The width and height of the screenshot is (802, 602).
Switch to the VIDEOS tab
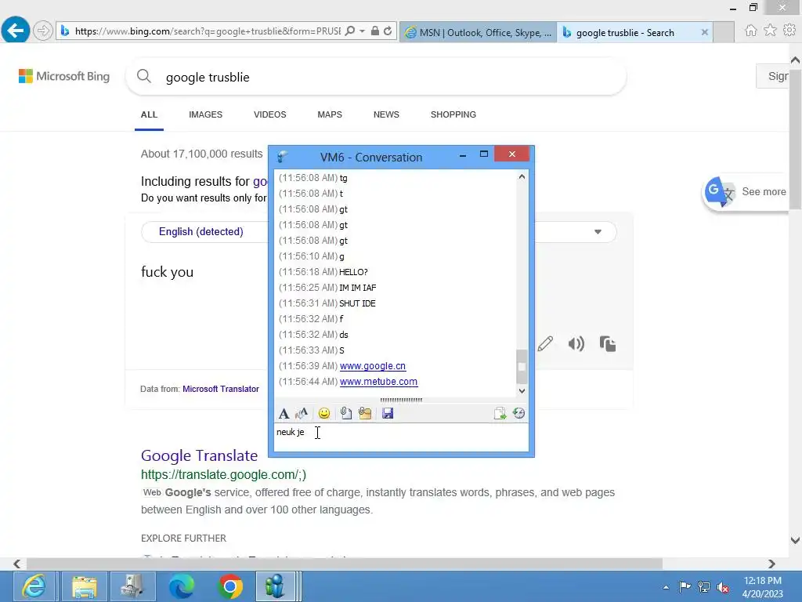[x=270, y=114]
